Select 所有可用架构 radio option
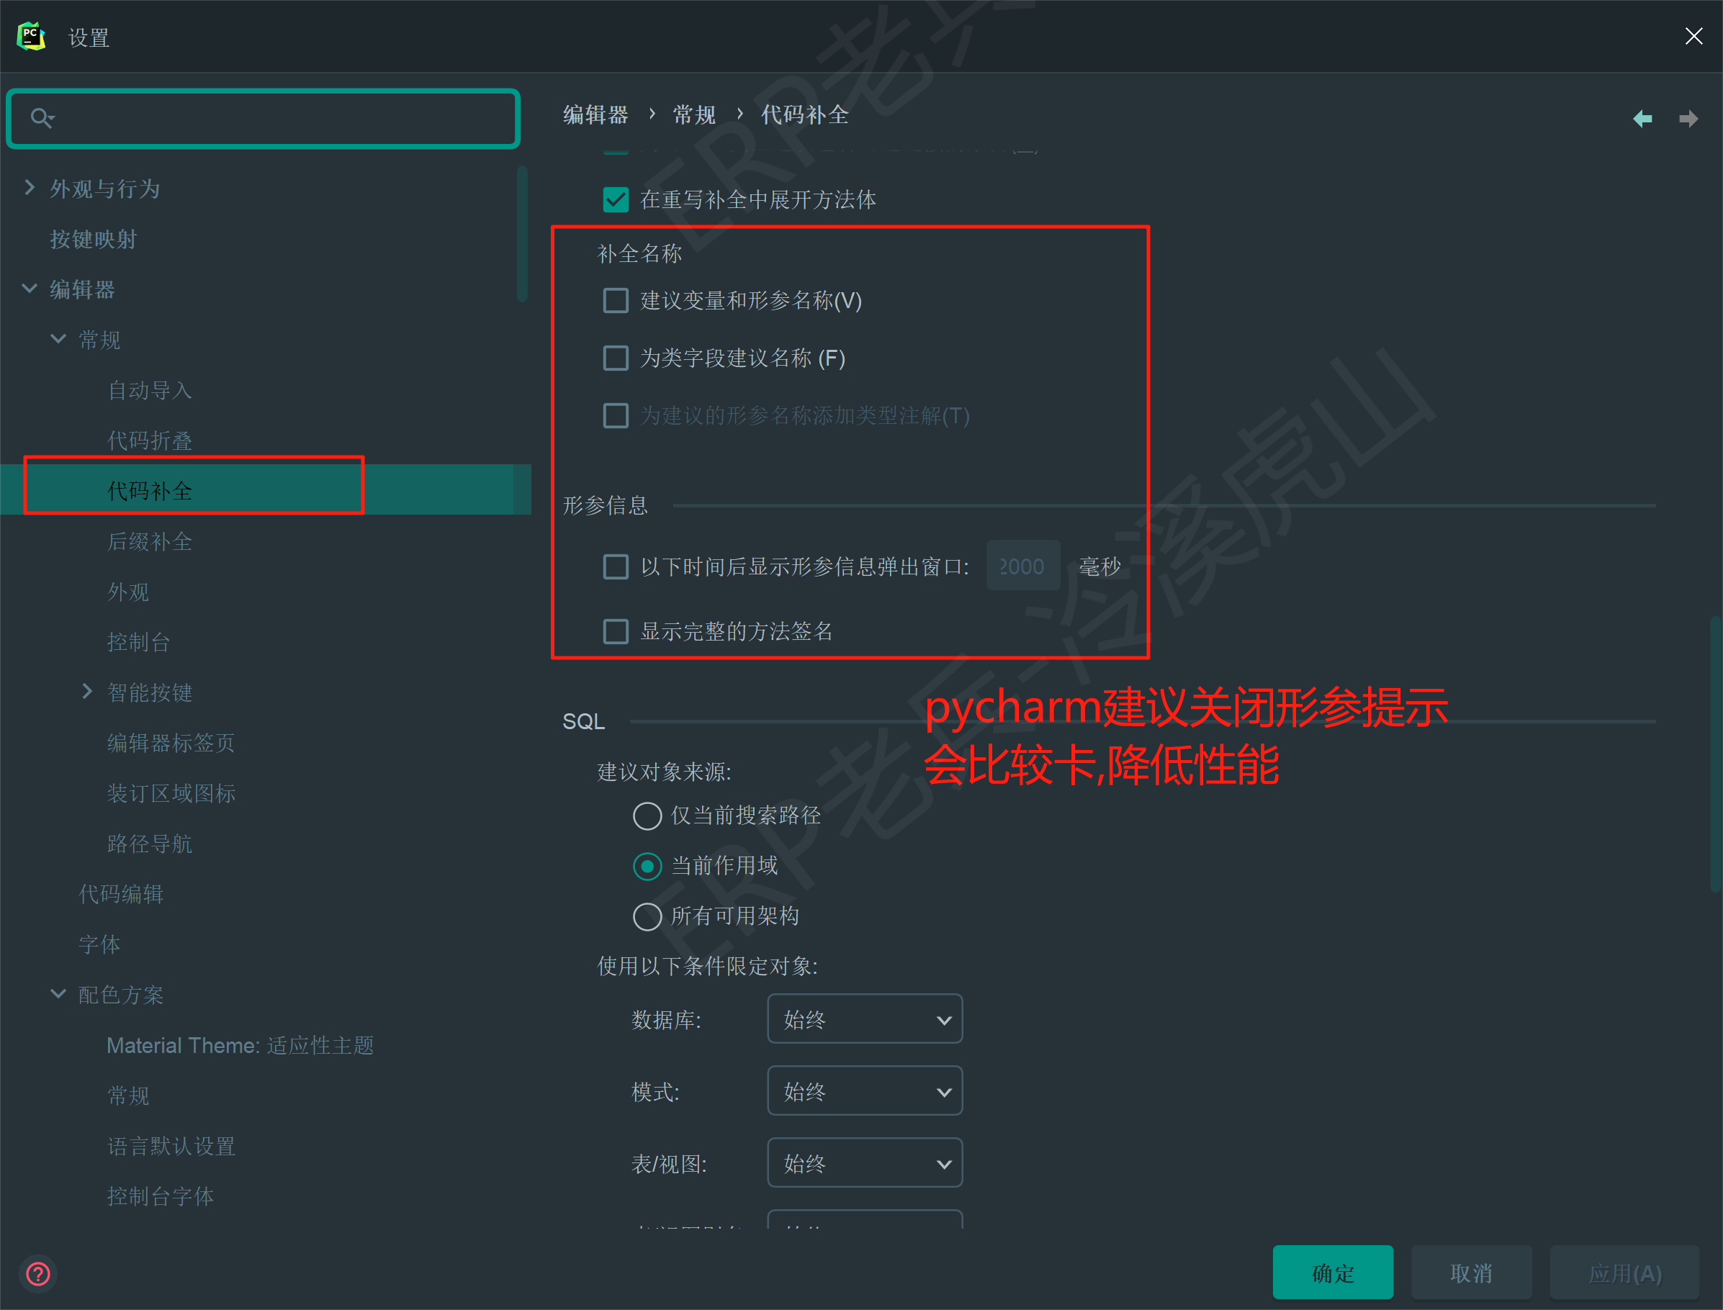The height and width of the screenshot is (1310, 1723). click(647, 916)
